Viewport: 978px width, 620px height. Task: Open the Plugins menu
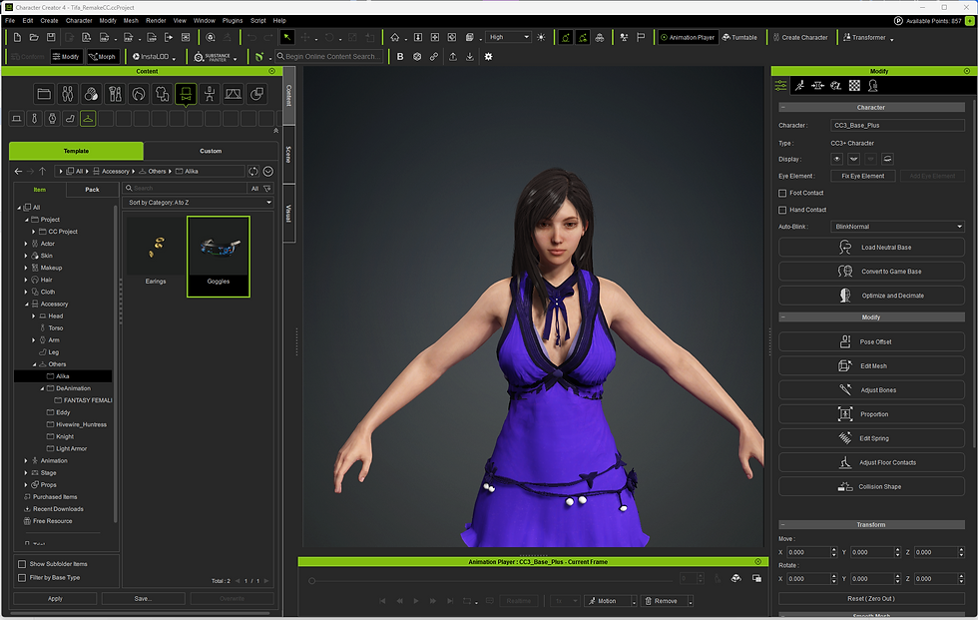click(232, 21)
